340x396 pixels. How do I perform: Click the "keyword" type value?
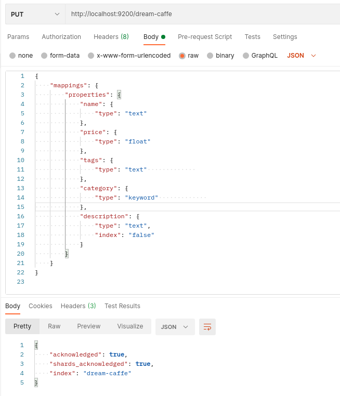[141, 198]
